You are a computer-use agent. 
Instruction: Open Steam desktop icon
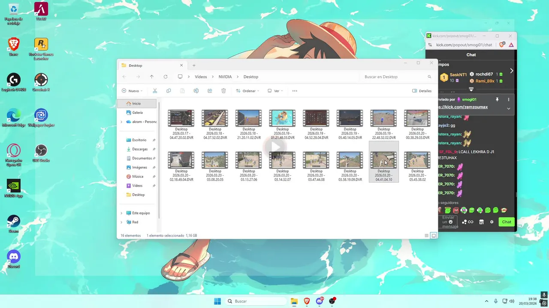(14, 224)
